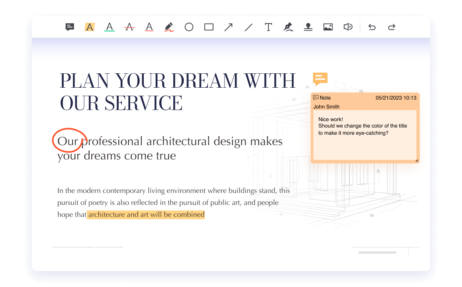Select the Sound annotation tool
This screenshot has width=462, height=287.
point(348,27)
